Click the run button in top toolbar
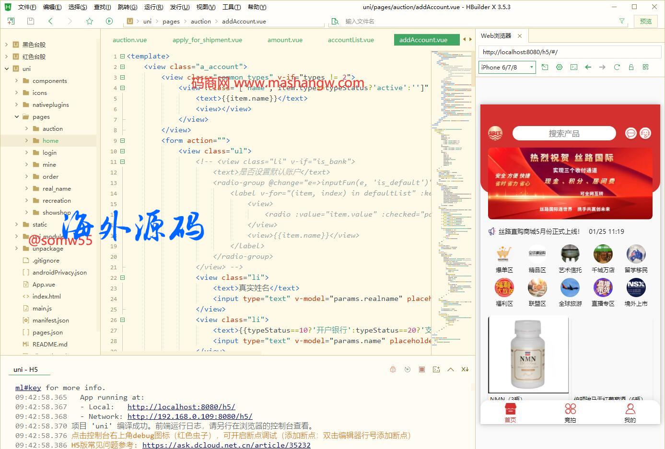 [x=109, y=21]
